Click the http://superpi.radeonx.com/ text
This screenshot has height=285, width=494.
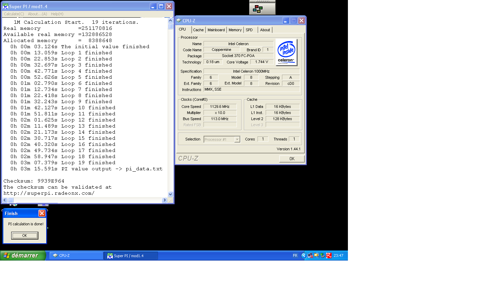click(49, 193)
